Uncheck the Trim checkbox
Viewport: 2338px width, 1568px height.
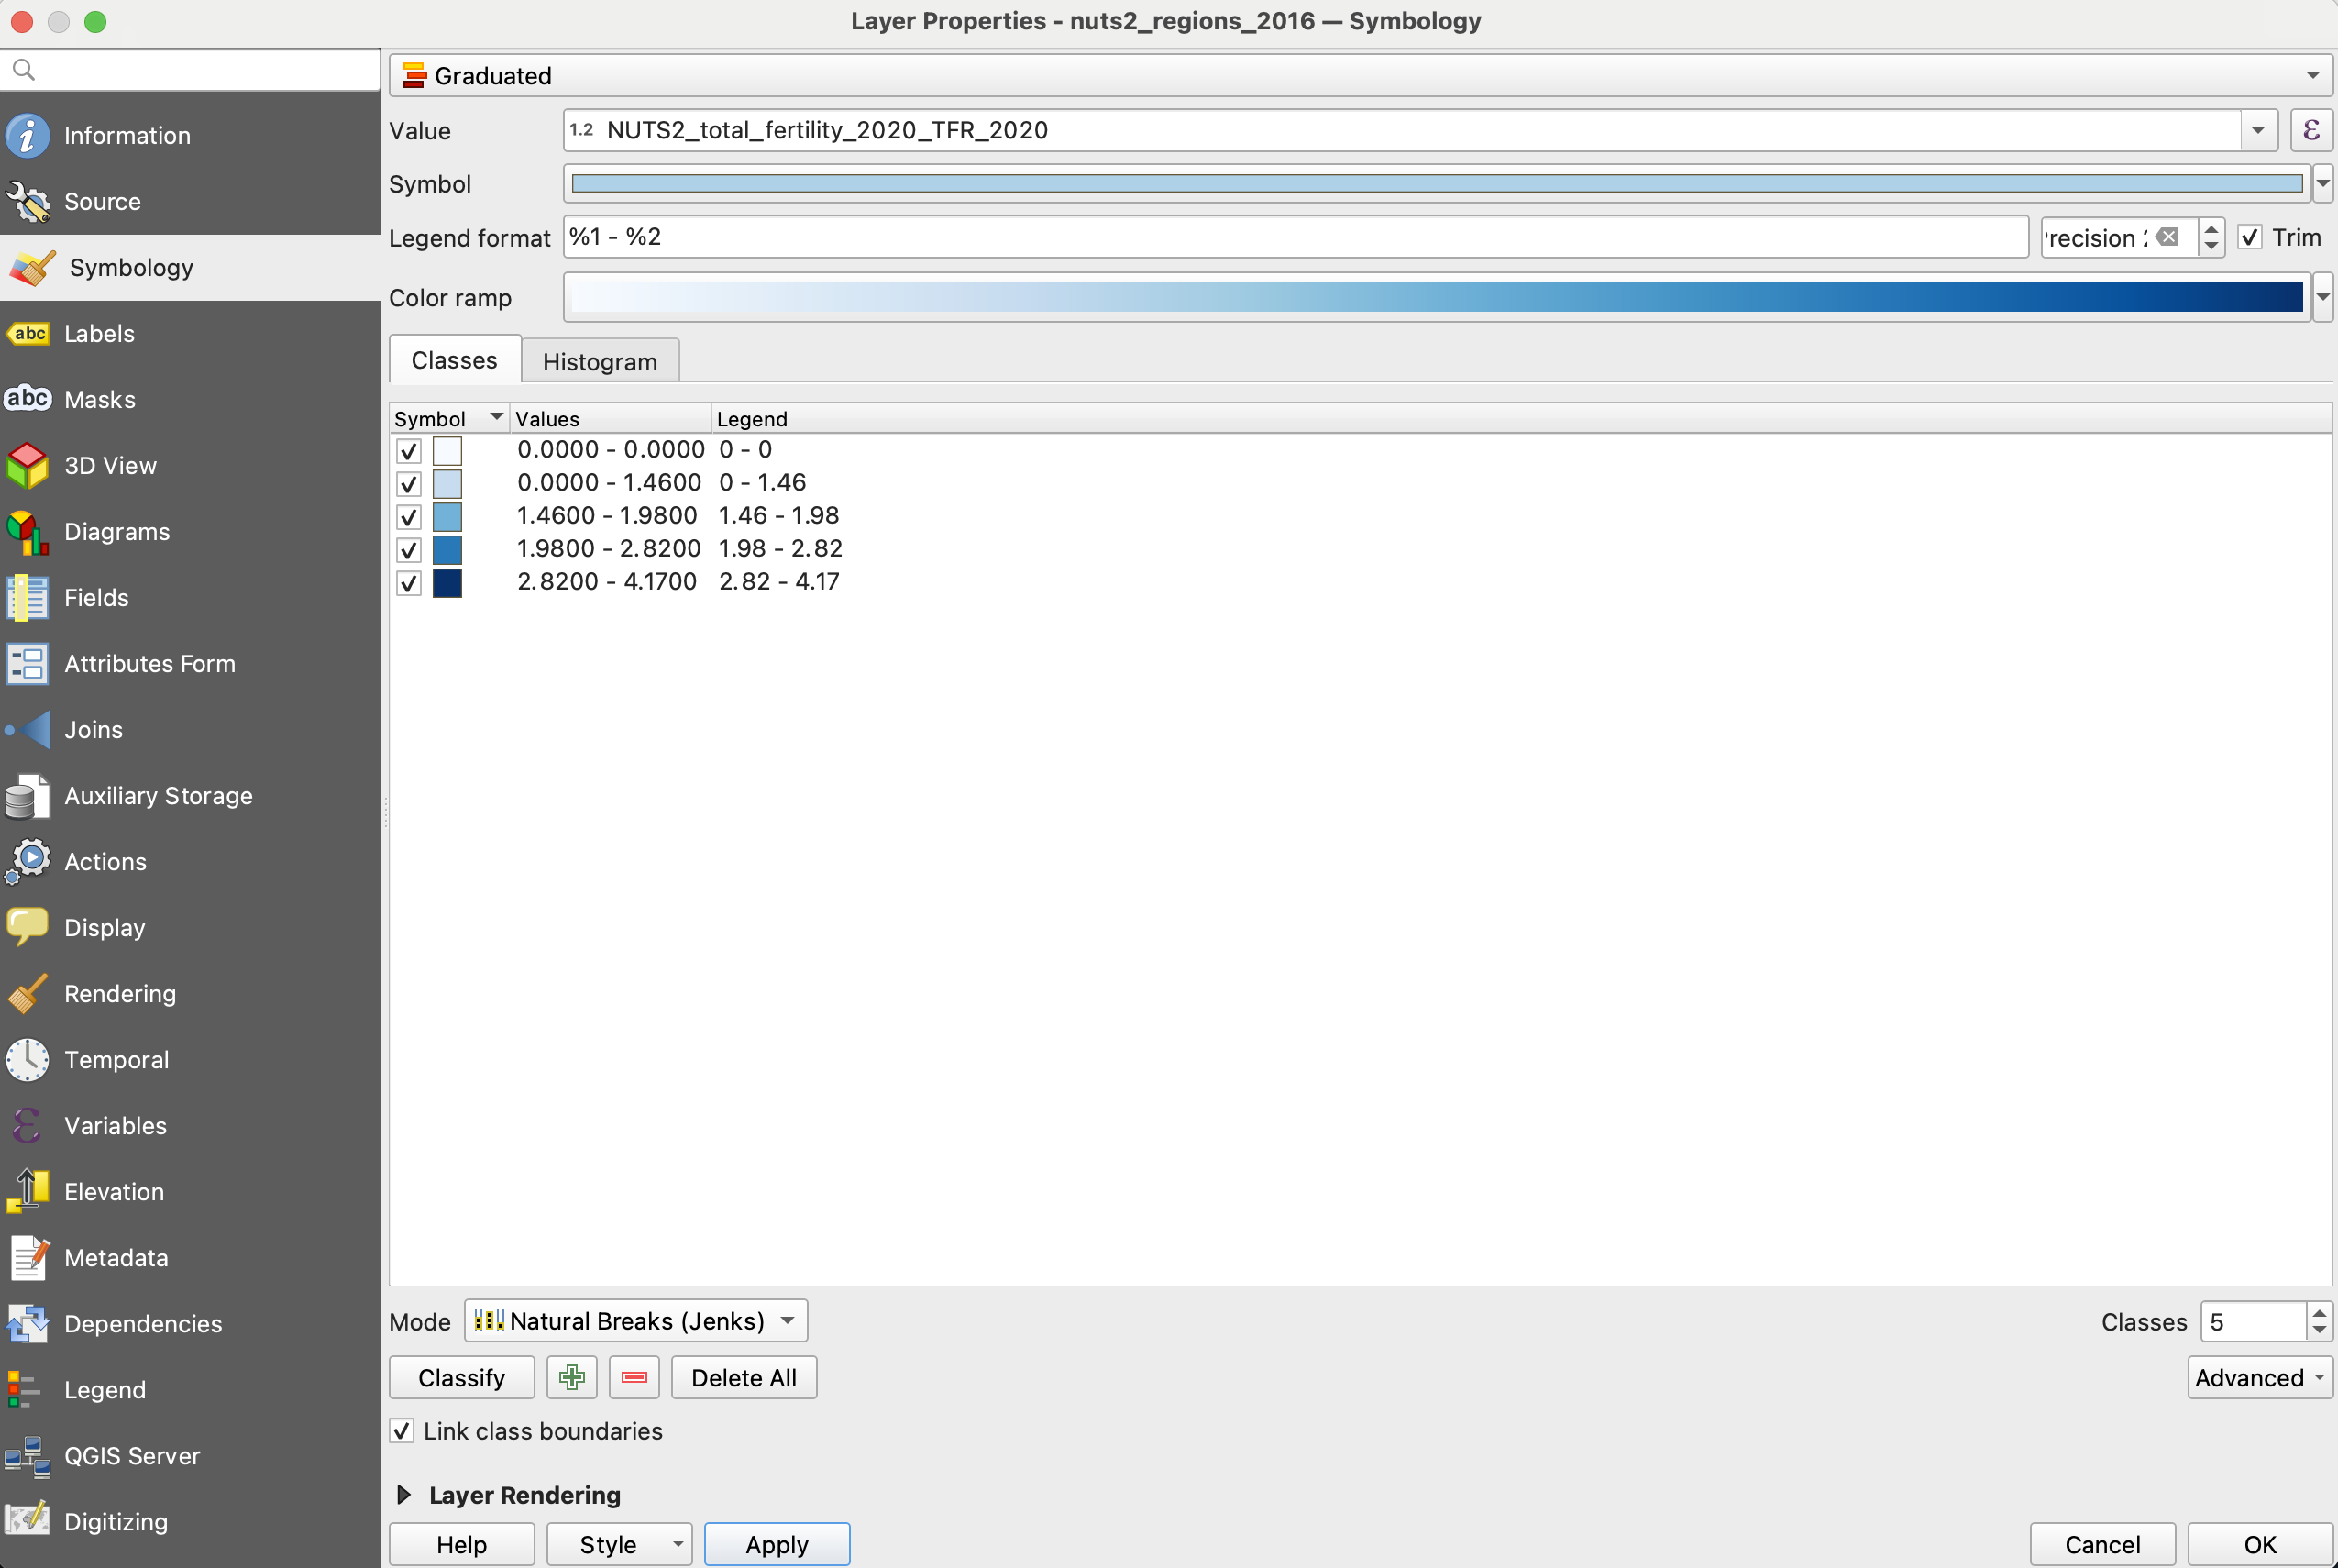point(2249,238)
